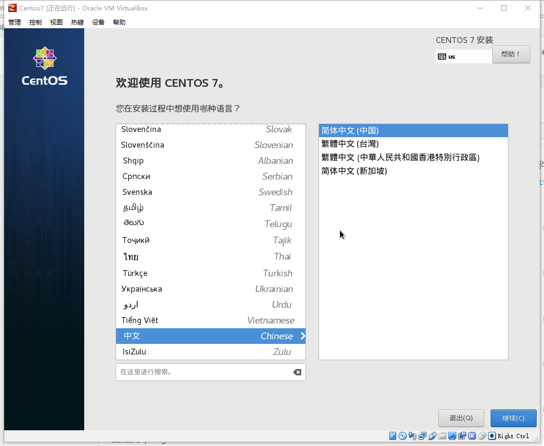Screen dimensions: 544x446
Task: Select Svenska Swedish language
Action: click(211, 192)
